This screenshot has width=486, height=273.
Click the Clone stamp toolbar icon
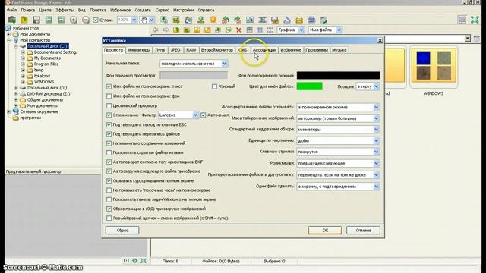click(200, 20)
